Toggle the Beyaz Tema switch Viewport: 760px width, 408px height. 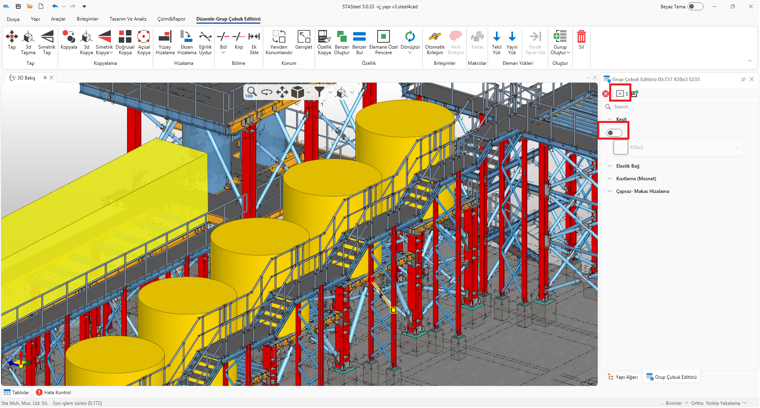695,6
